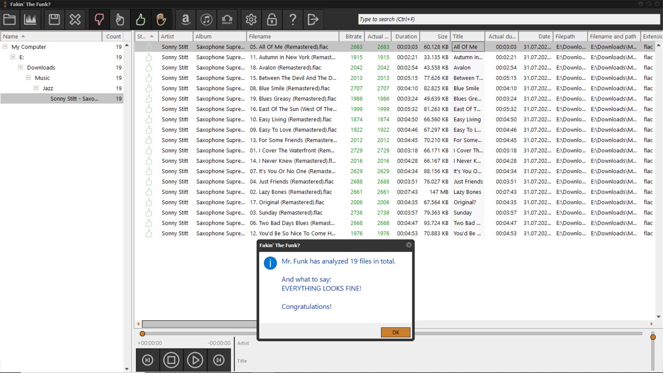This screenshot has width=663, height=373.
Task: Click the green thumbs-up filter icon
Action: point(141,19)
